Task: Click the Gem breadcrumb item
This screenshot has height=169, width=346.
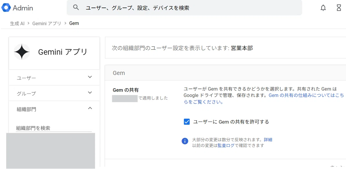Action: [74, 23]
